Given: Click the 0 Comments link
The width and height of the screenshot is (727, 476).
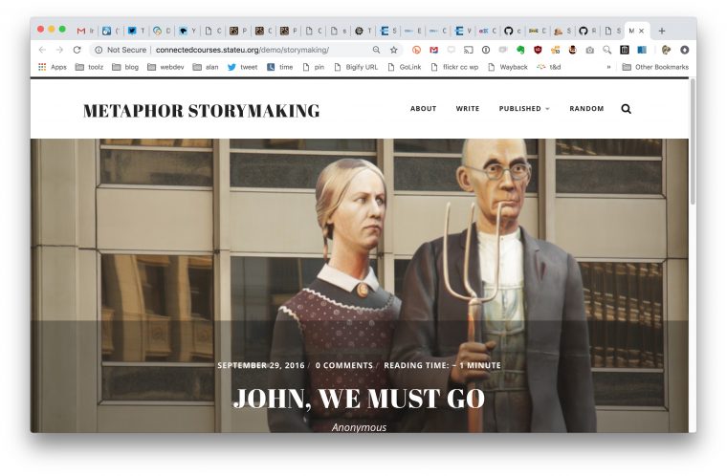Looking at the screenshot, I should point(344,365).
